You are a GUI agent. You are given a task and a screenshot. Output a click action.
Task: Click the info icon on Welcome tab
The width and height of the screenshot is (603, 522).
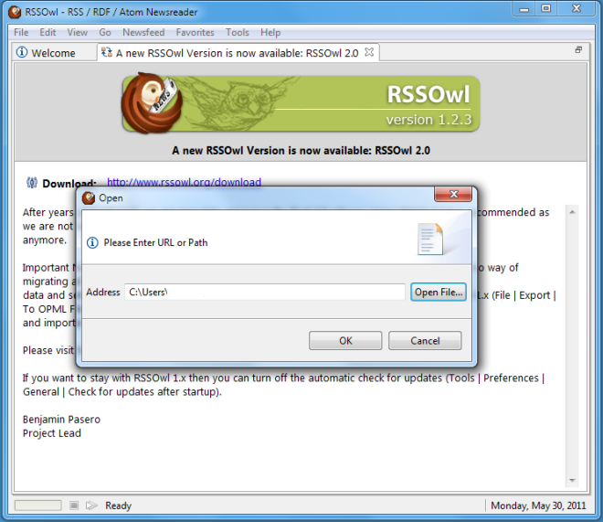[22, 52]
